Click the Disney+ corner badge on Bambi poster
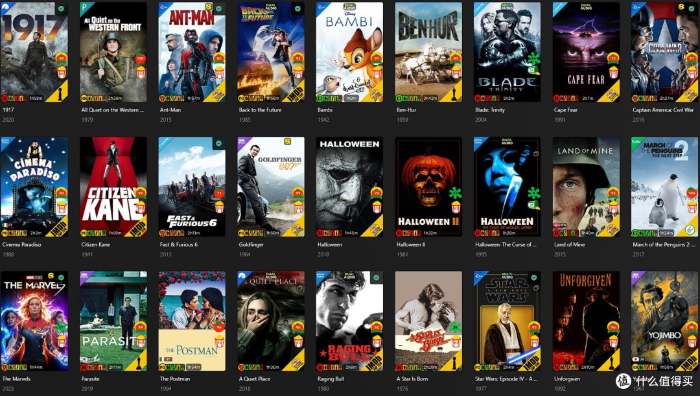The image size is (700, 396). [322, 8]
